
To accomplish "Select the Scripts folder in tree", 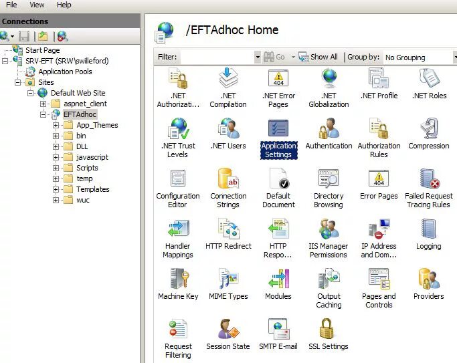I will pyautogui.click(x=87, y=168).
